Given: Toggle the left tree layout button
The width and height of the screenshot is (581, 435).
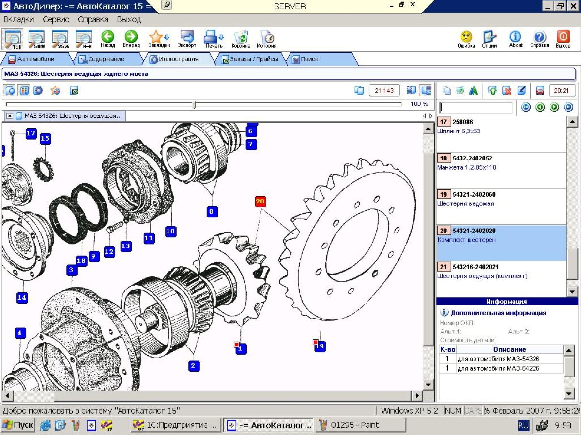Looking at the screenshot, I should coord(412,90).
